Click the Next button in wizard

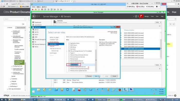click(x=96, y=76)
